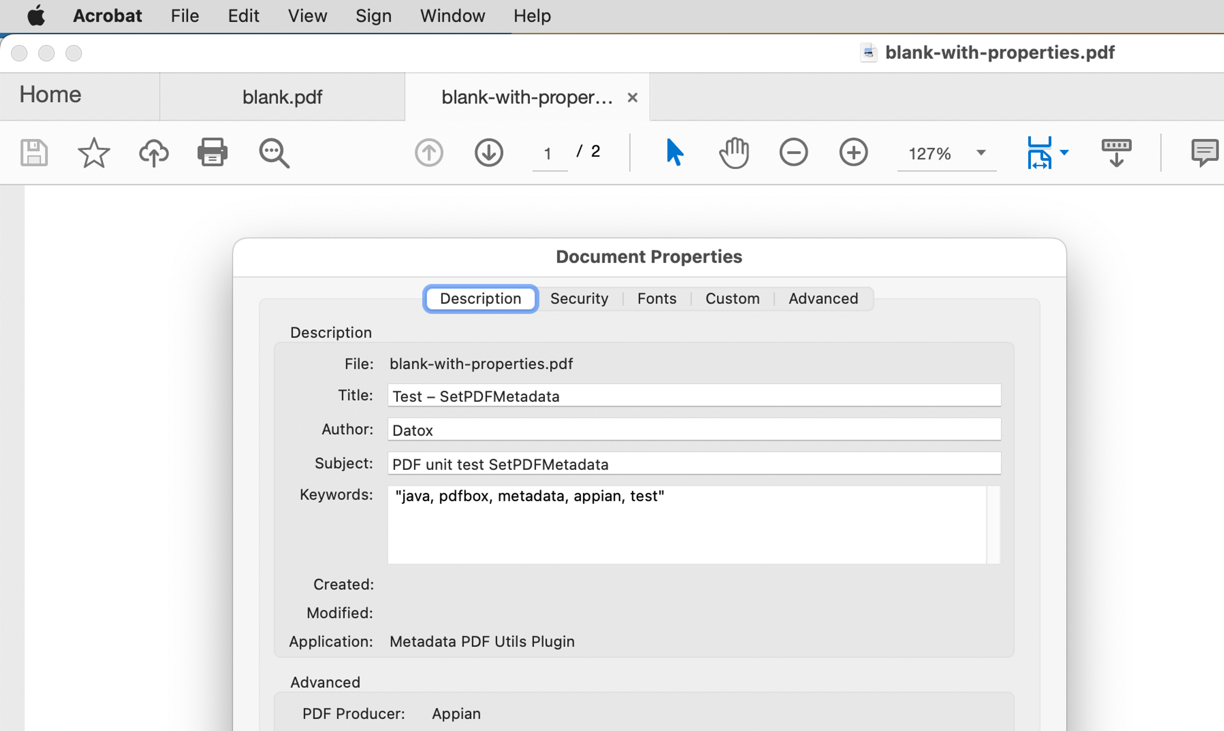The height and width of the screenshot is (731, 1224).
Task: Switch to the Fonts tab
Action: pyautogui.click(x=656, y=299)
